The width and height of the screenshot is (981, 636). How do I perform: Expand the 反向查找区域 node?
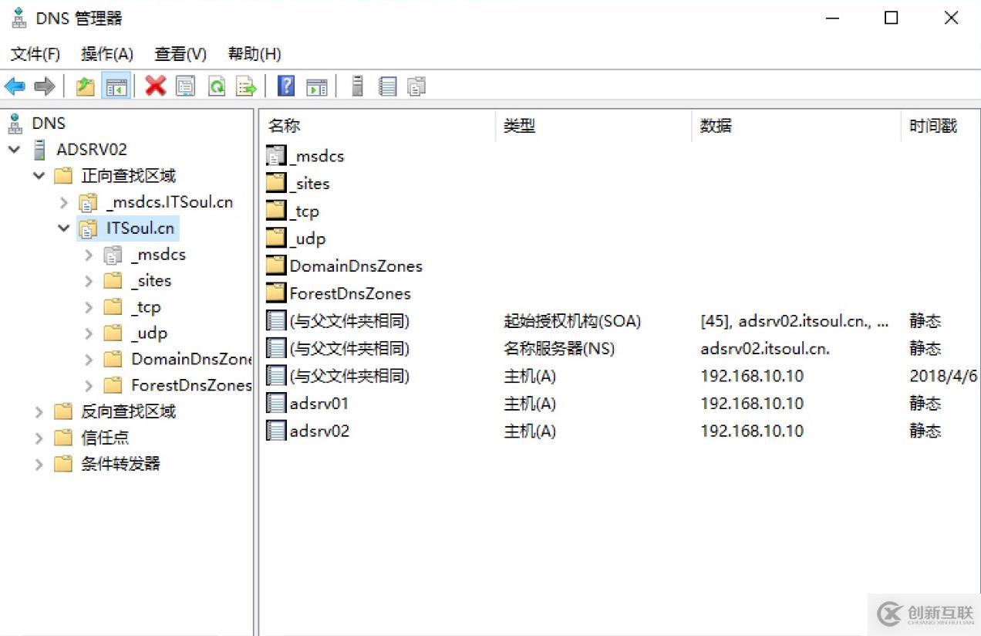[39, 412]
